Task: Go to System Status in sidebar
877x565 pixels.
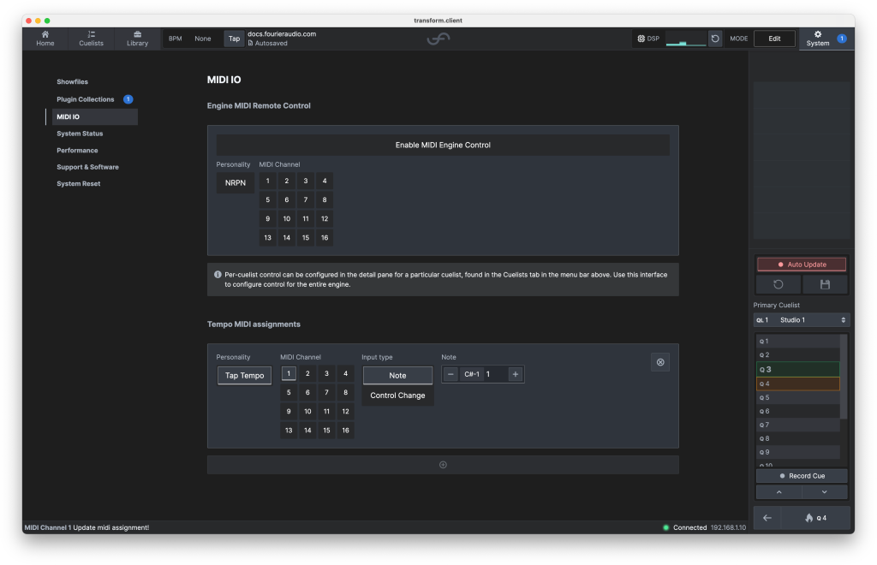Action: [80, 134]
